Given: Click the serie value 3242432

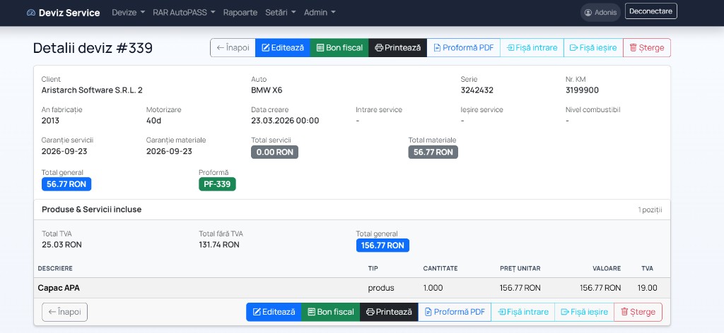Looking at the screenshot, I should pyautogui.click(x=477, y=90).
